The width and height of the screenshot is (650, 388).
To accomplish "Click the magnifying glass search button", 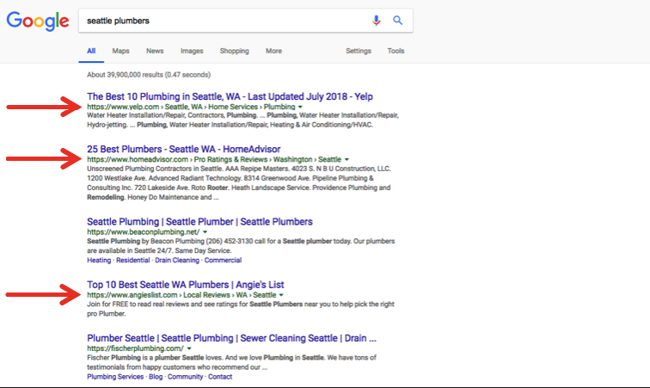I will pyautogui.click(x=397, y=20).
